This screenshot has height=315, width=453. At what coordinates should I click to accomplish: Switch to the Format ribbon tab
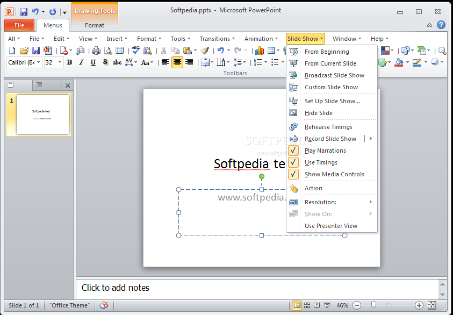(x=95, y=25)
